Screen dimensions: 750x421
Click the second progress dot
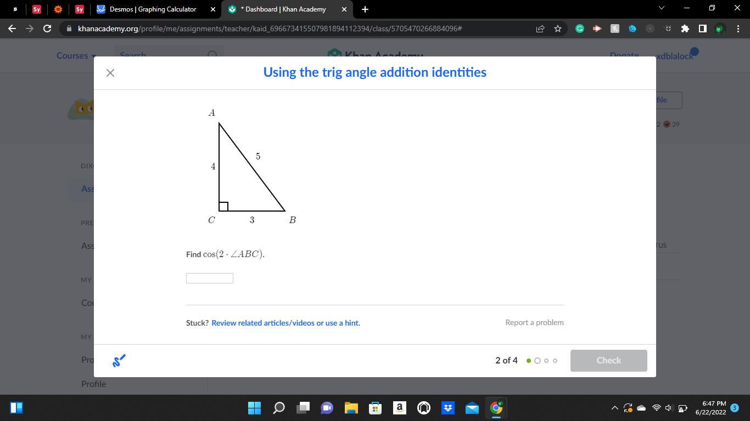[x=538, y=361]
